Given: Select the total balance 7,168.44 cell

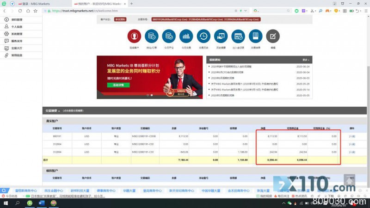Looking at the screenshot, I should [174, 160].
